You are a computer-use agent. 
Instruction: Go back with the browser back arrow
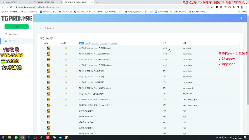coord(3,7)
